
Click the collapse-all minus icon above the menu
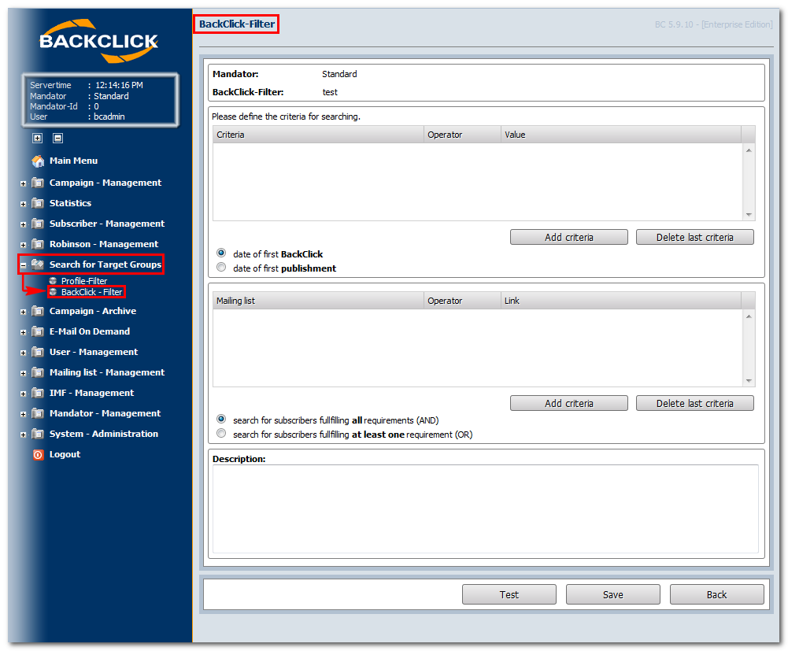tap(57, 138)
